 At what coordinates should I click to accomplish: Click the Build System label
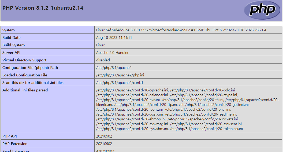(x=13, y=45)
